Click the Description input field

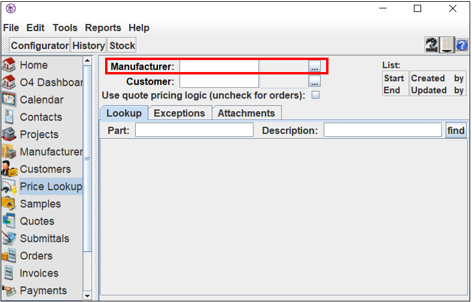[383, 130]
